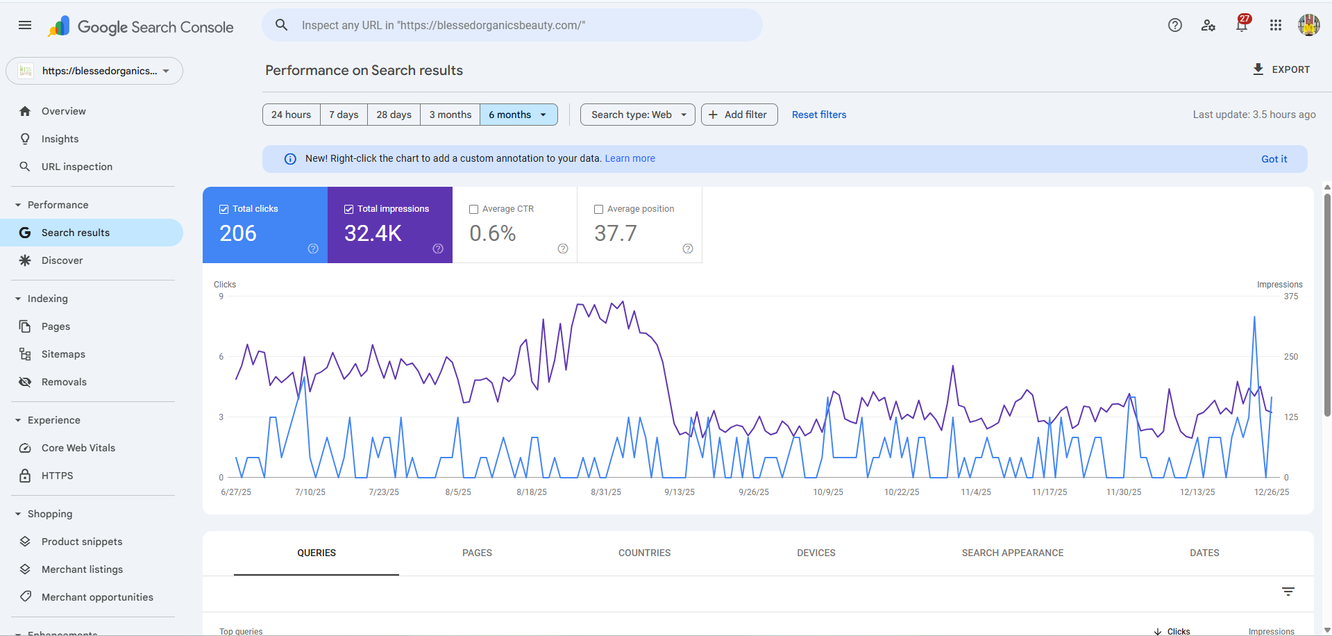The image size is (1332, 636).
Task: Open the Discover performance report
Action: pyautogui.click(x=62, y=260)
